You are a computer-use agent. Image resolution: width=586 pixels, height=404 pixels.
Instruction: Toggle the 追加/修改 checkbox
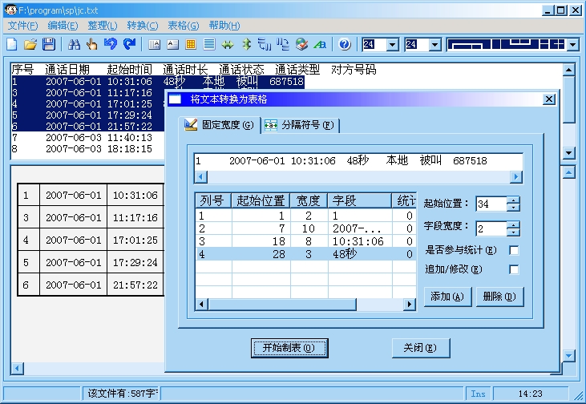[514, 270]
